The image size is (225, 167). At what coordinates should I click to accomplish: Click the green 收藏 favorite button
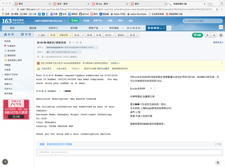coord(197,35)
